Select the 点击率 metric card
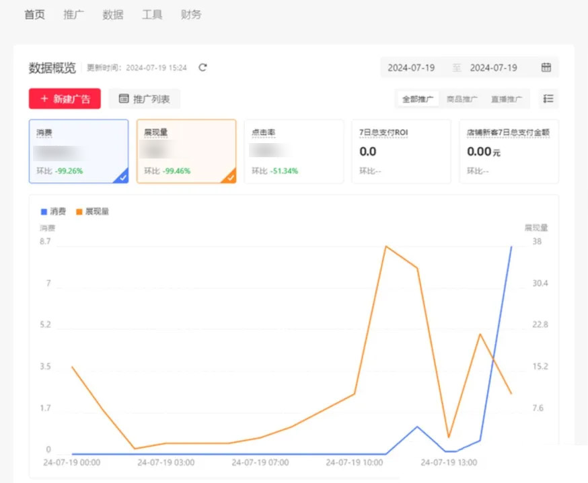Viewport: 588px width, 483px height. point(294,151)
